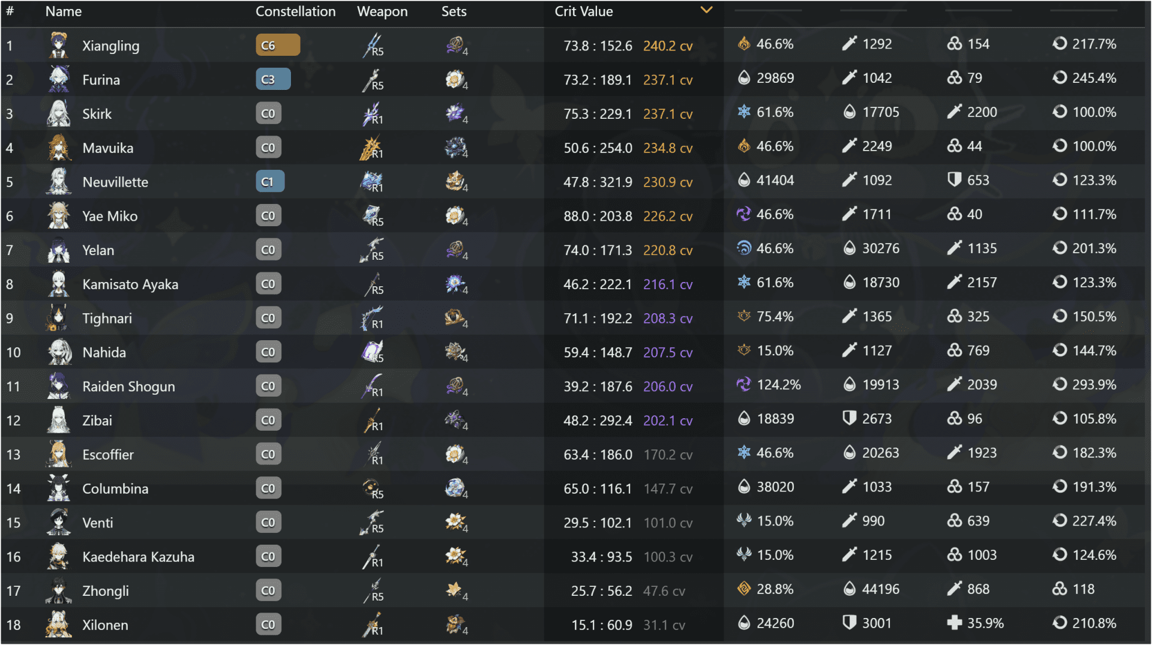Click the Electro icon next to Raiden Shogun's 124.2%
This screenshot has width=1152, height=645.
[x=743, y=385]
